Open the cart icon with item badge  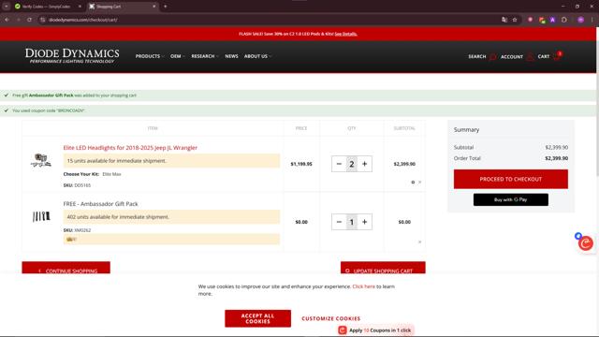[558, 56]
